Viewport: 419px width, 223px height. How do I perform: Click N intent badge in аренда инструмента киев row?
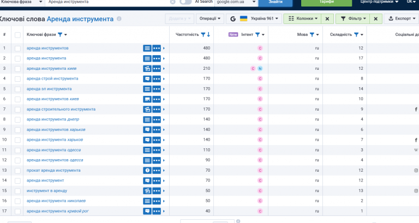tap(260, 69)
